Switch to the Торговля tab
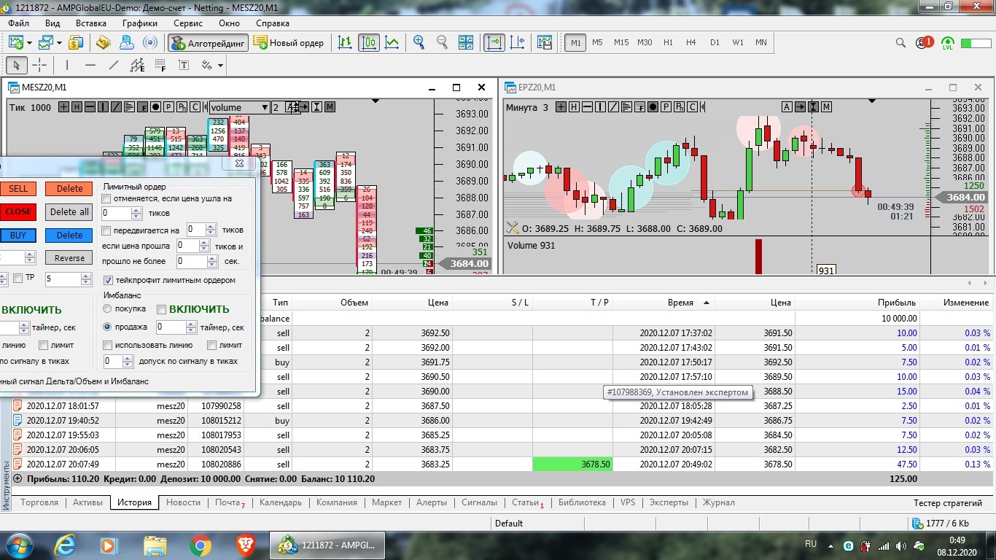 pyautogui.click(x=39, y=502)
